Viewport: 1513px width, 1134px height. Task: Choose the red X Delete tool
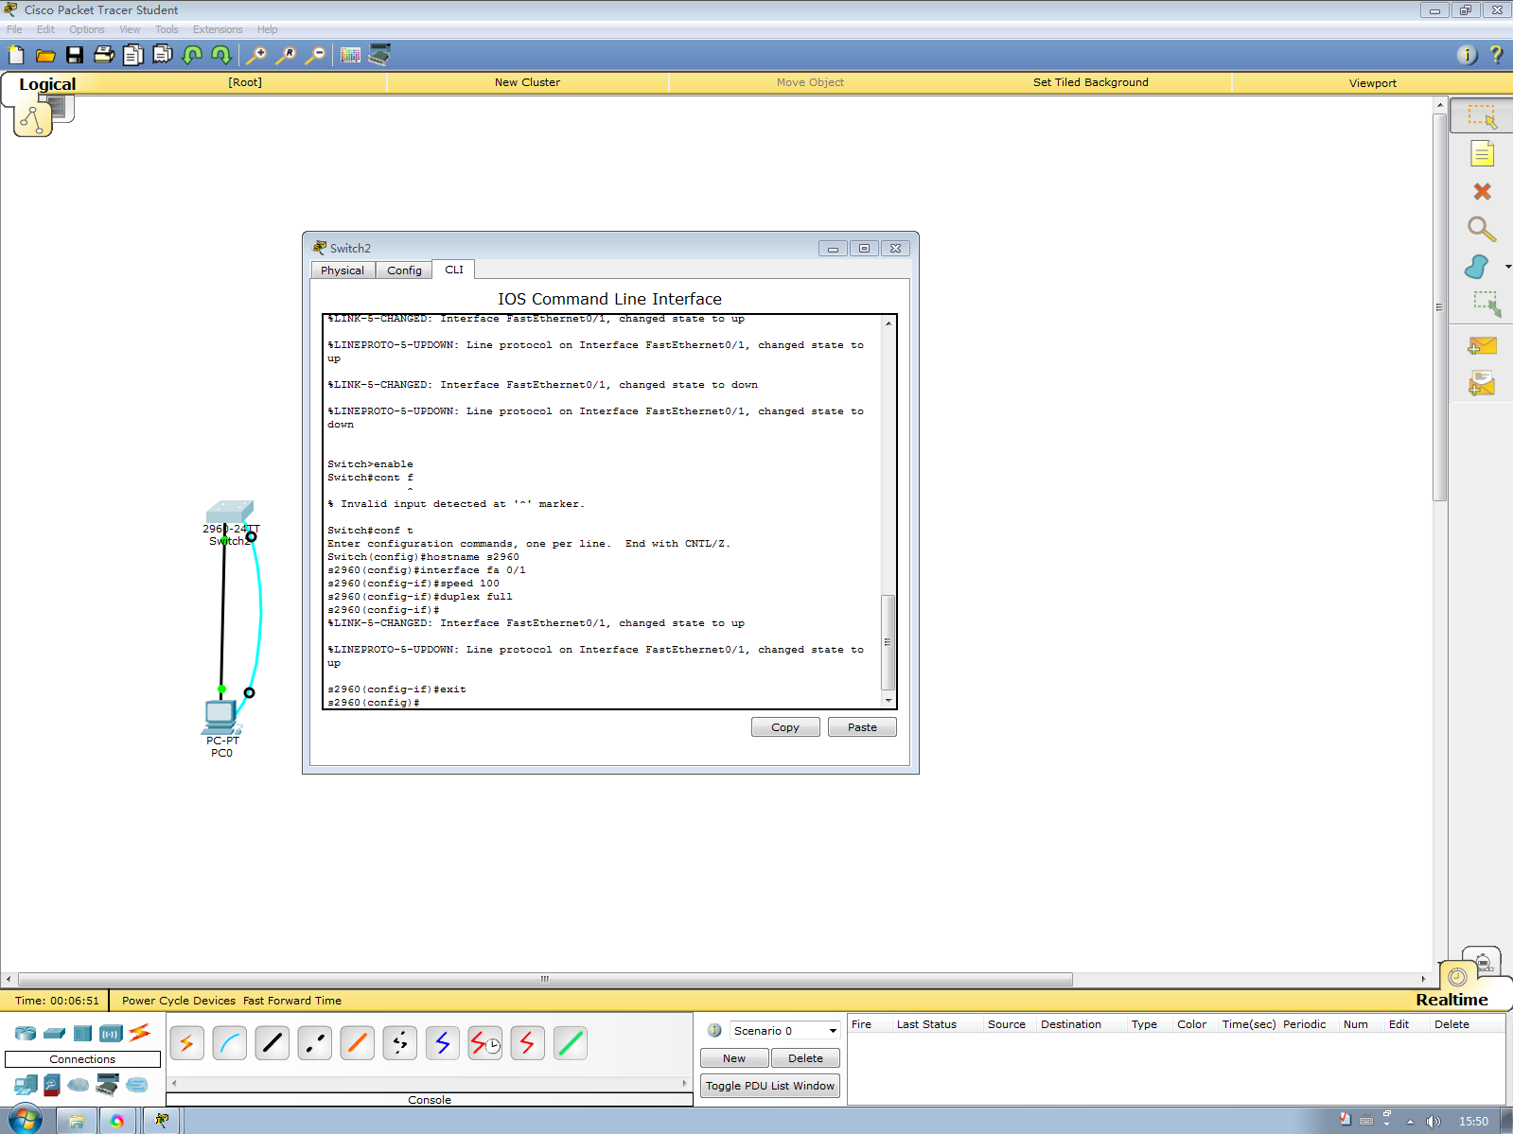(1482, 191)
